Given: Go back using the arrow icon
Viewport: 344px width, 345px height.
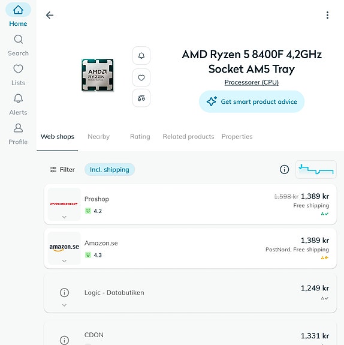Looking at the screenshot, I should [x=50, y=15].
